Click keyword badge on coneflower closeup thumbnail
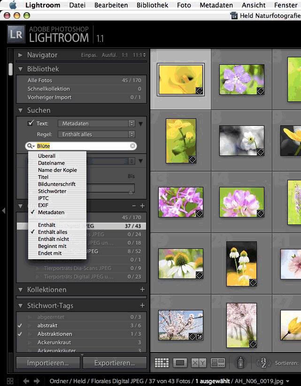The image size is (301, 386). [x=200, y=275]
